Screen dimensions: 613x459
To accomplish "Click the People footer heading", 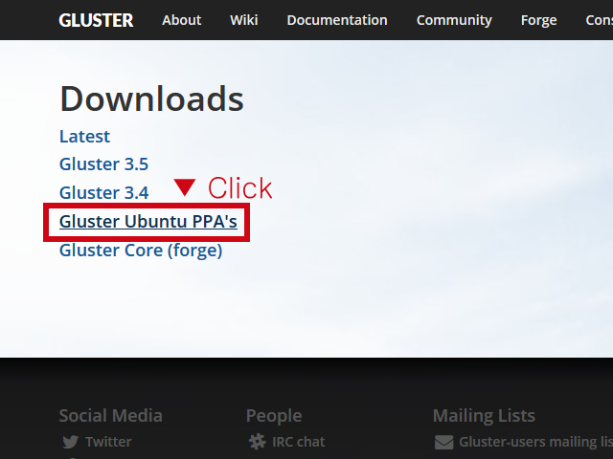I will click(274, 416).
